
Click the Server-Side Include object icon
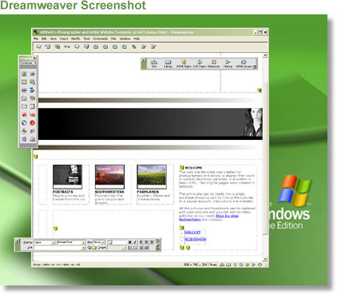click(32, 139)
